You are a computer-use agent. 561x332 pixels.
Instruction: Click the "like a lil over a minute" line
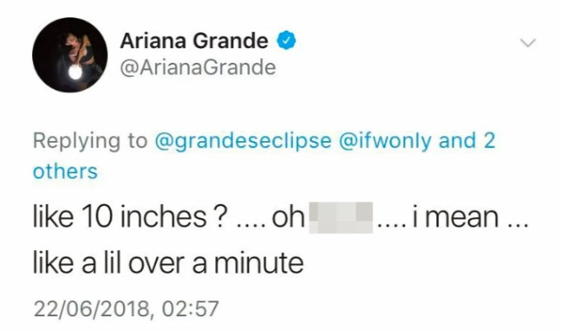click(x=168, y=263)
